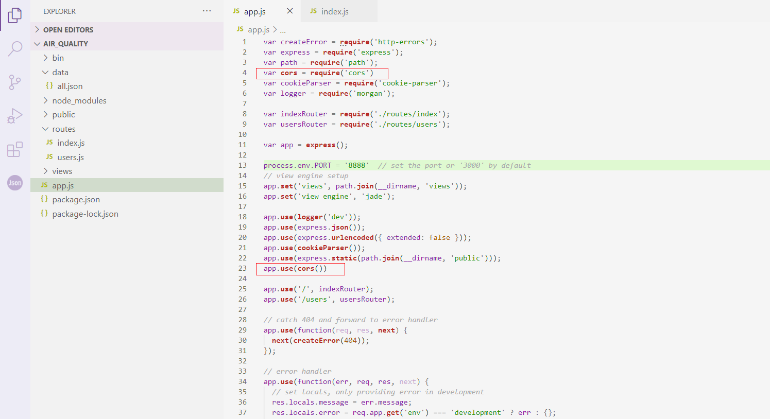This screenshot has width=770, height=419.
Task: Click the JS icon on app.js tab
Action: coord(236,11)
